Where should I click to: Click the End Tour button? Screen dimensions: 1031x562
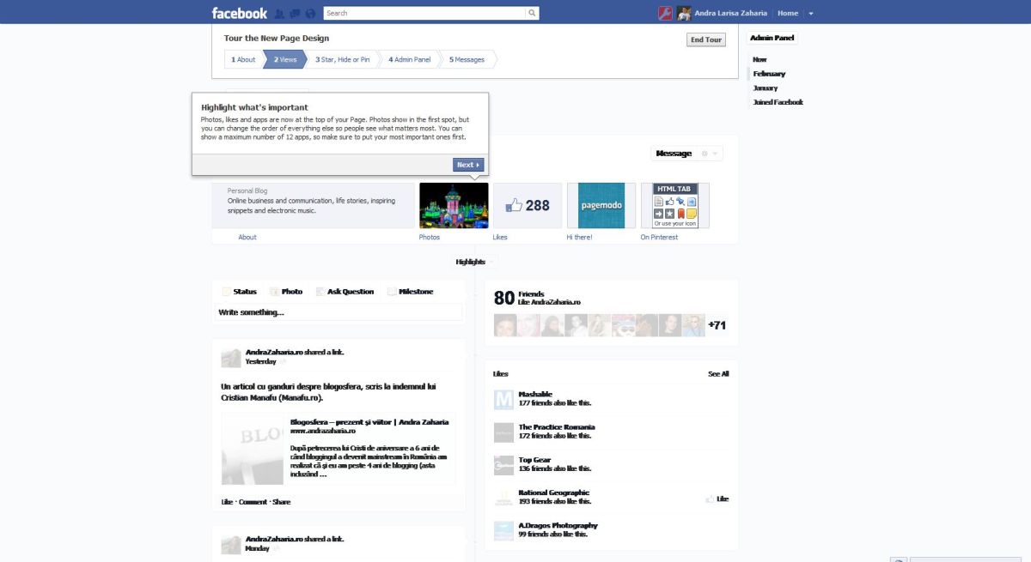coord(706,39)
